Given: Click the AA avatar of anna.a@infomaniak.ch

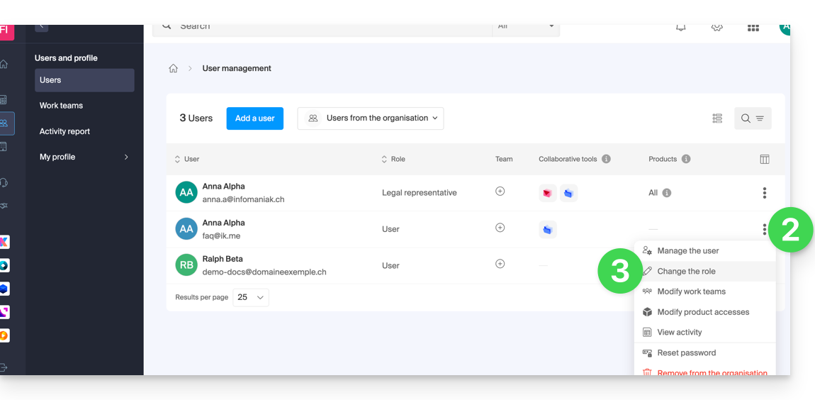Looking at the screenshot, I should (186, 192).
